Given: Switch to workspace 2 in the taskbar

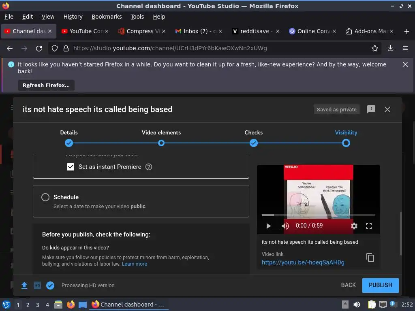Looking at the screenshot, I should click(28, 305).
